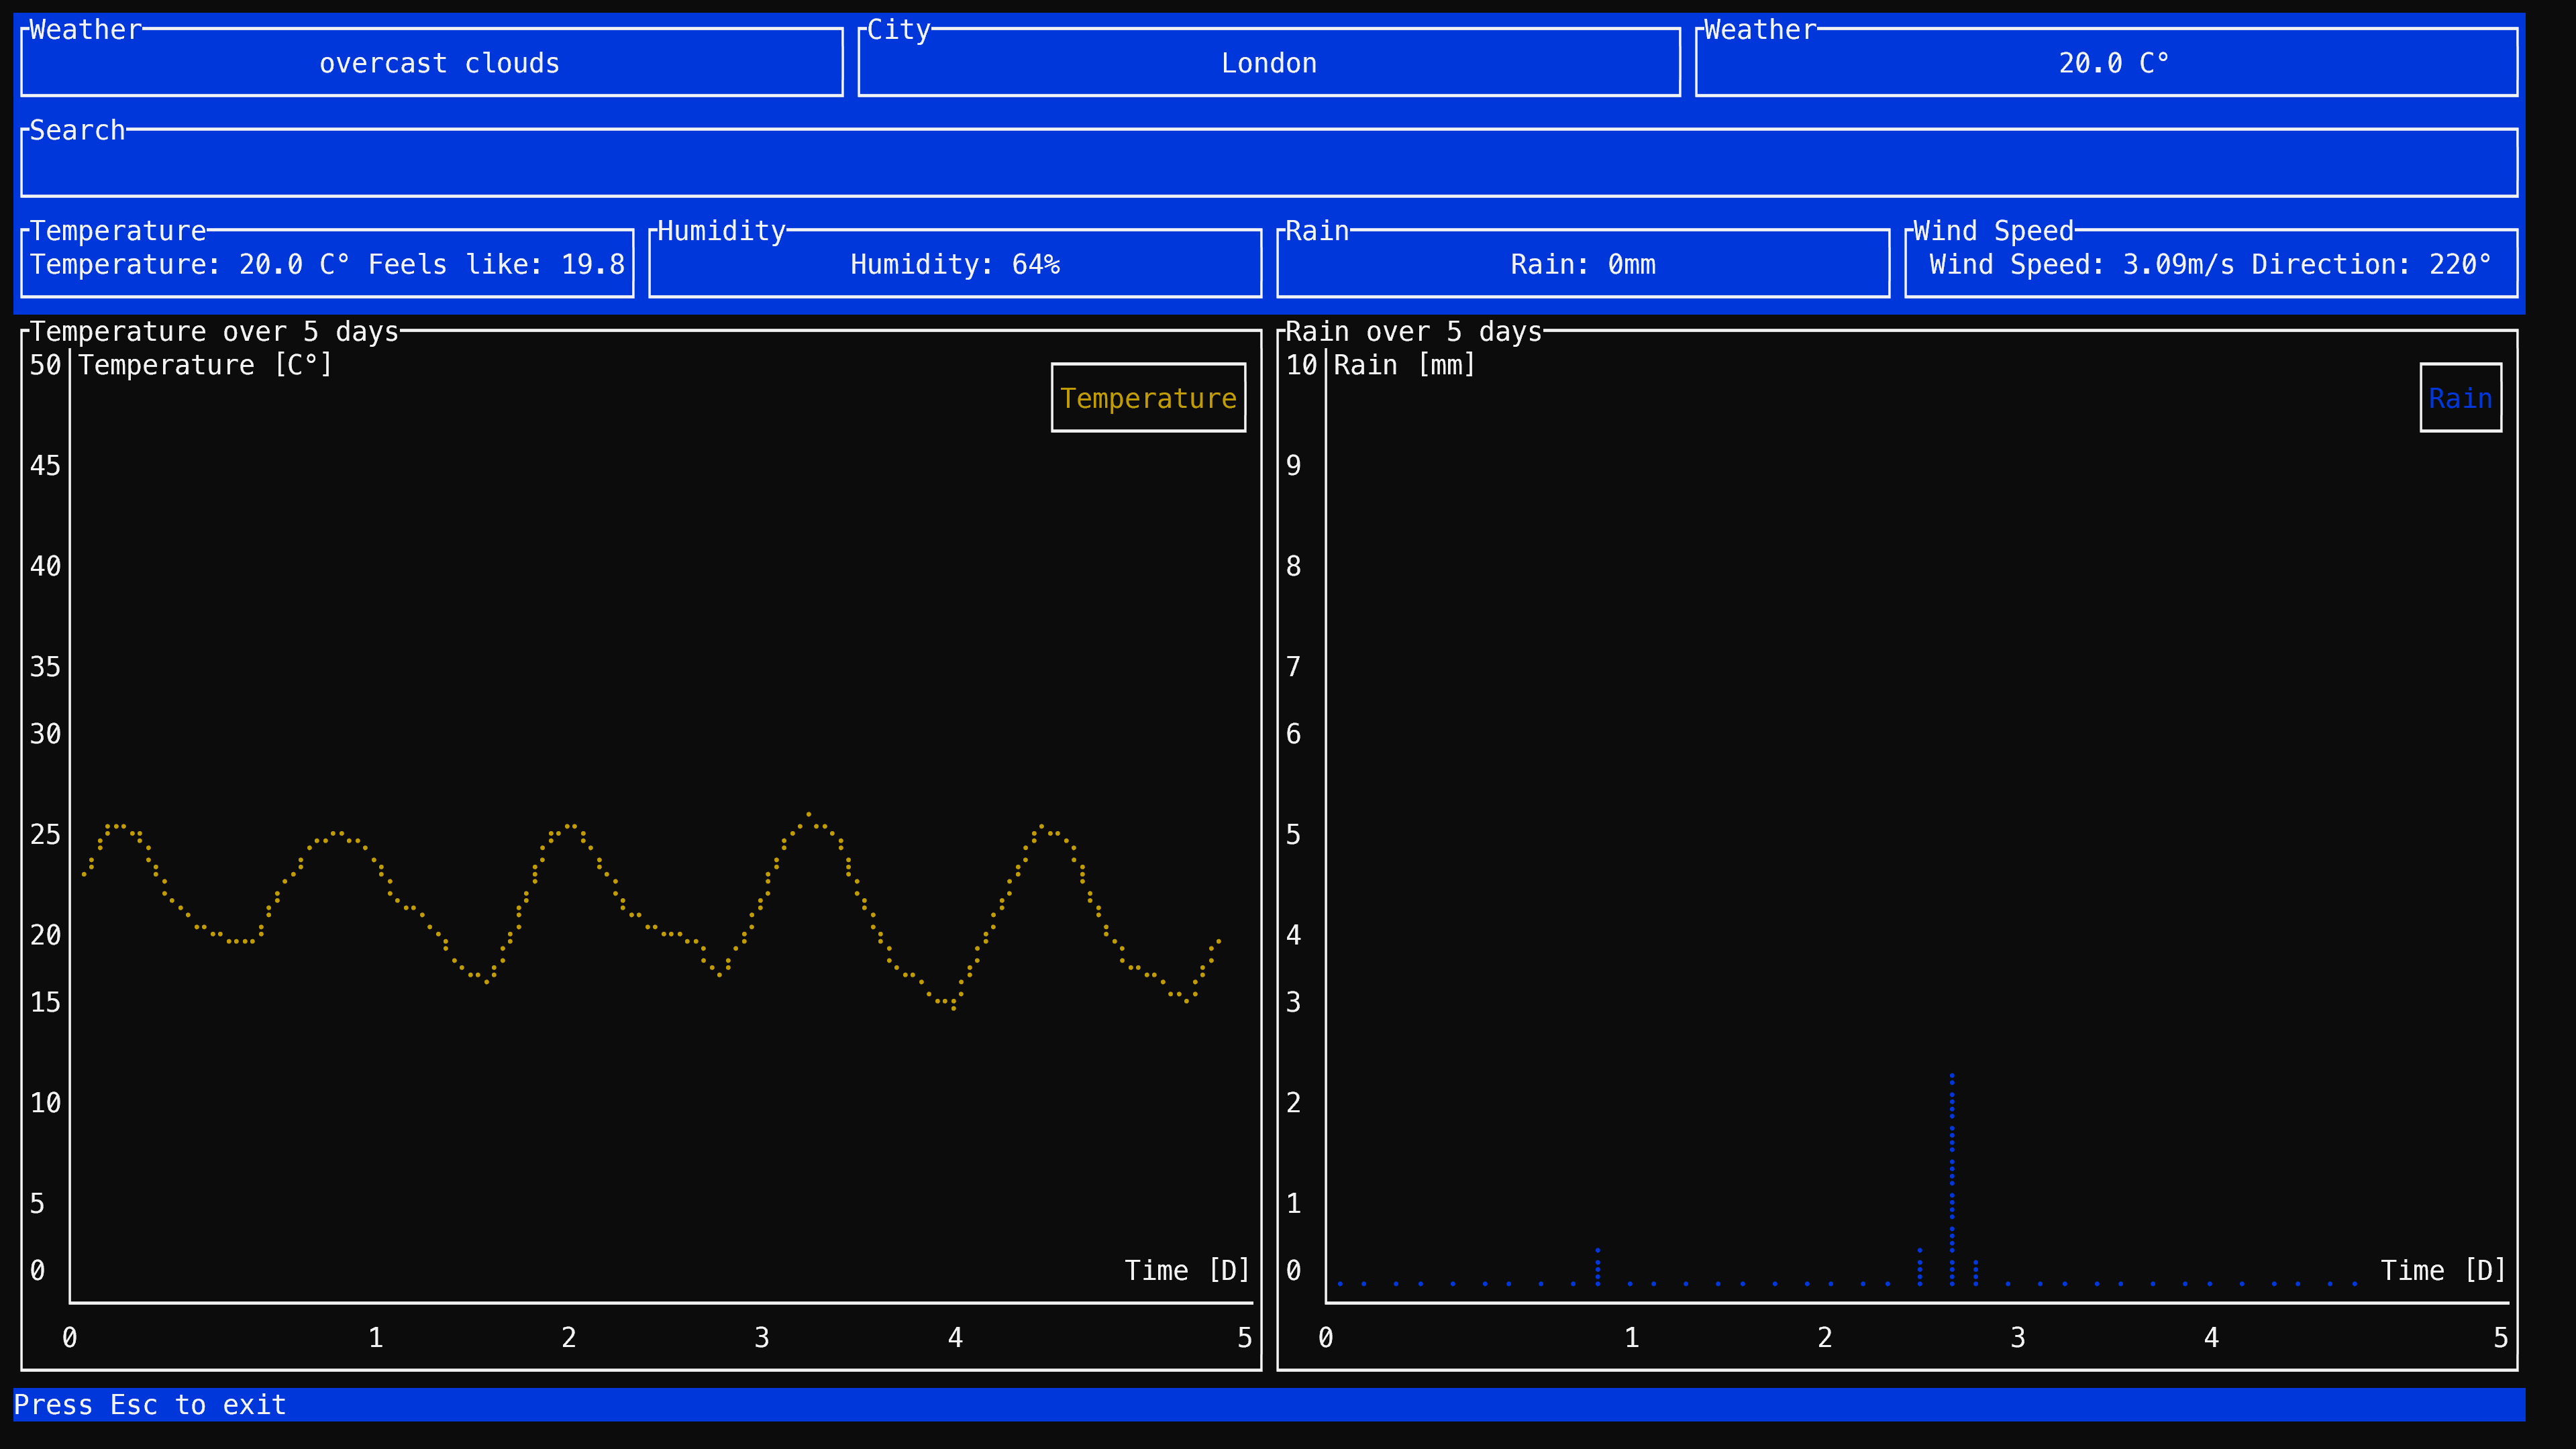Click the city name 'London'
The image size is (2576, 1449).
point(1269,64)
